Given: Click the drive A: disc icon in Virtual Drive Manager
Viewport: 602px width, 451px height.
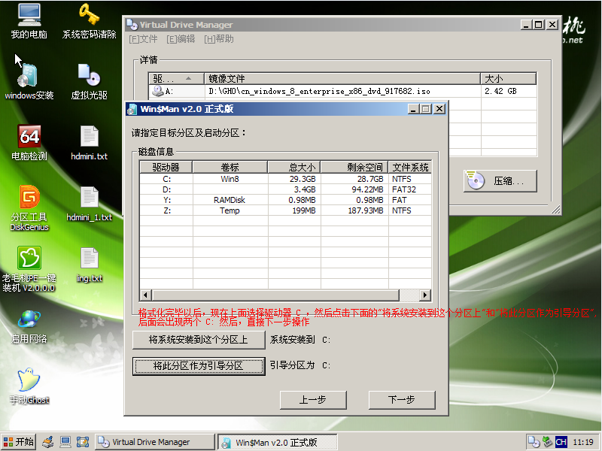Looking at the screenshot, I should (158, 91).
